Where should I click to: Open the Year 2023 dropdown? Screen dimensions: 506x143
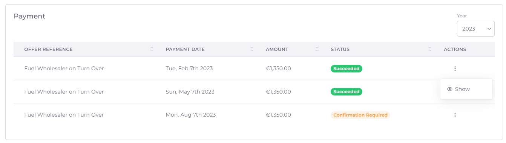coord(475,29)
